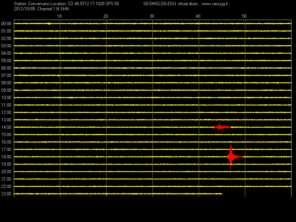Select the 04:00 row label
Screen dimensions: 296x222
6,53
